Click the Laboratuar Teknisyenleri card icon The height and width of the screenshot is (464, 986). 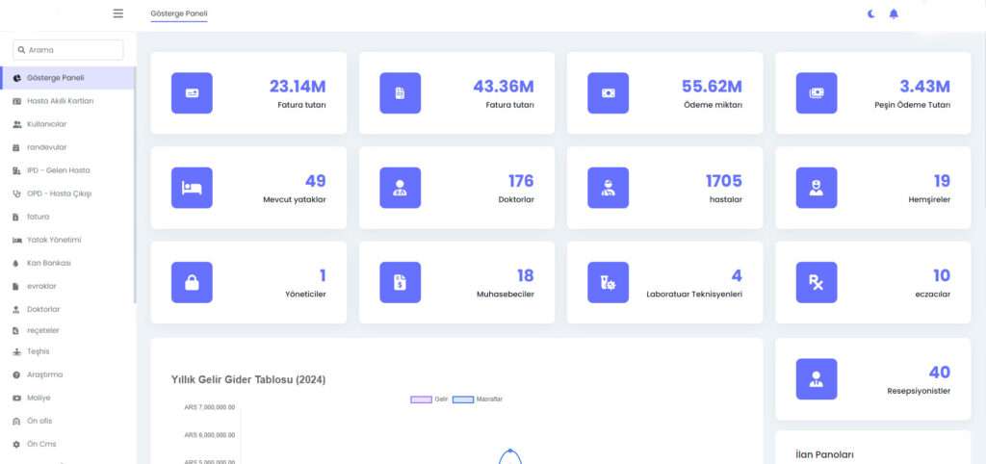(x=608, y=282)
